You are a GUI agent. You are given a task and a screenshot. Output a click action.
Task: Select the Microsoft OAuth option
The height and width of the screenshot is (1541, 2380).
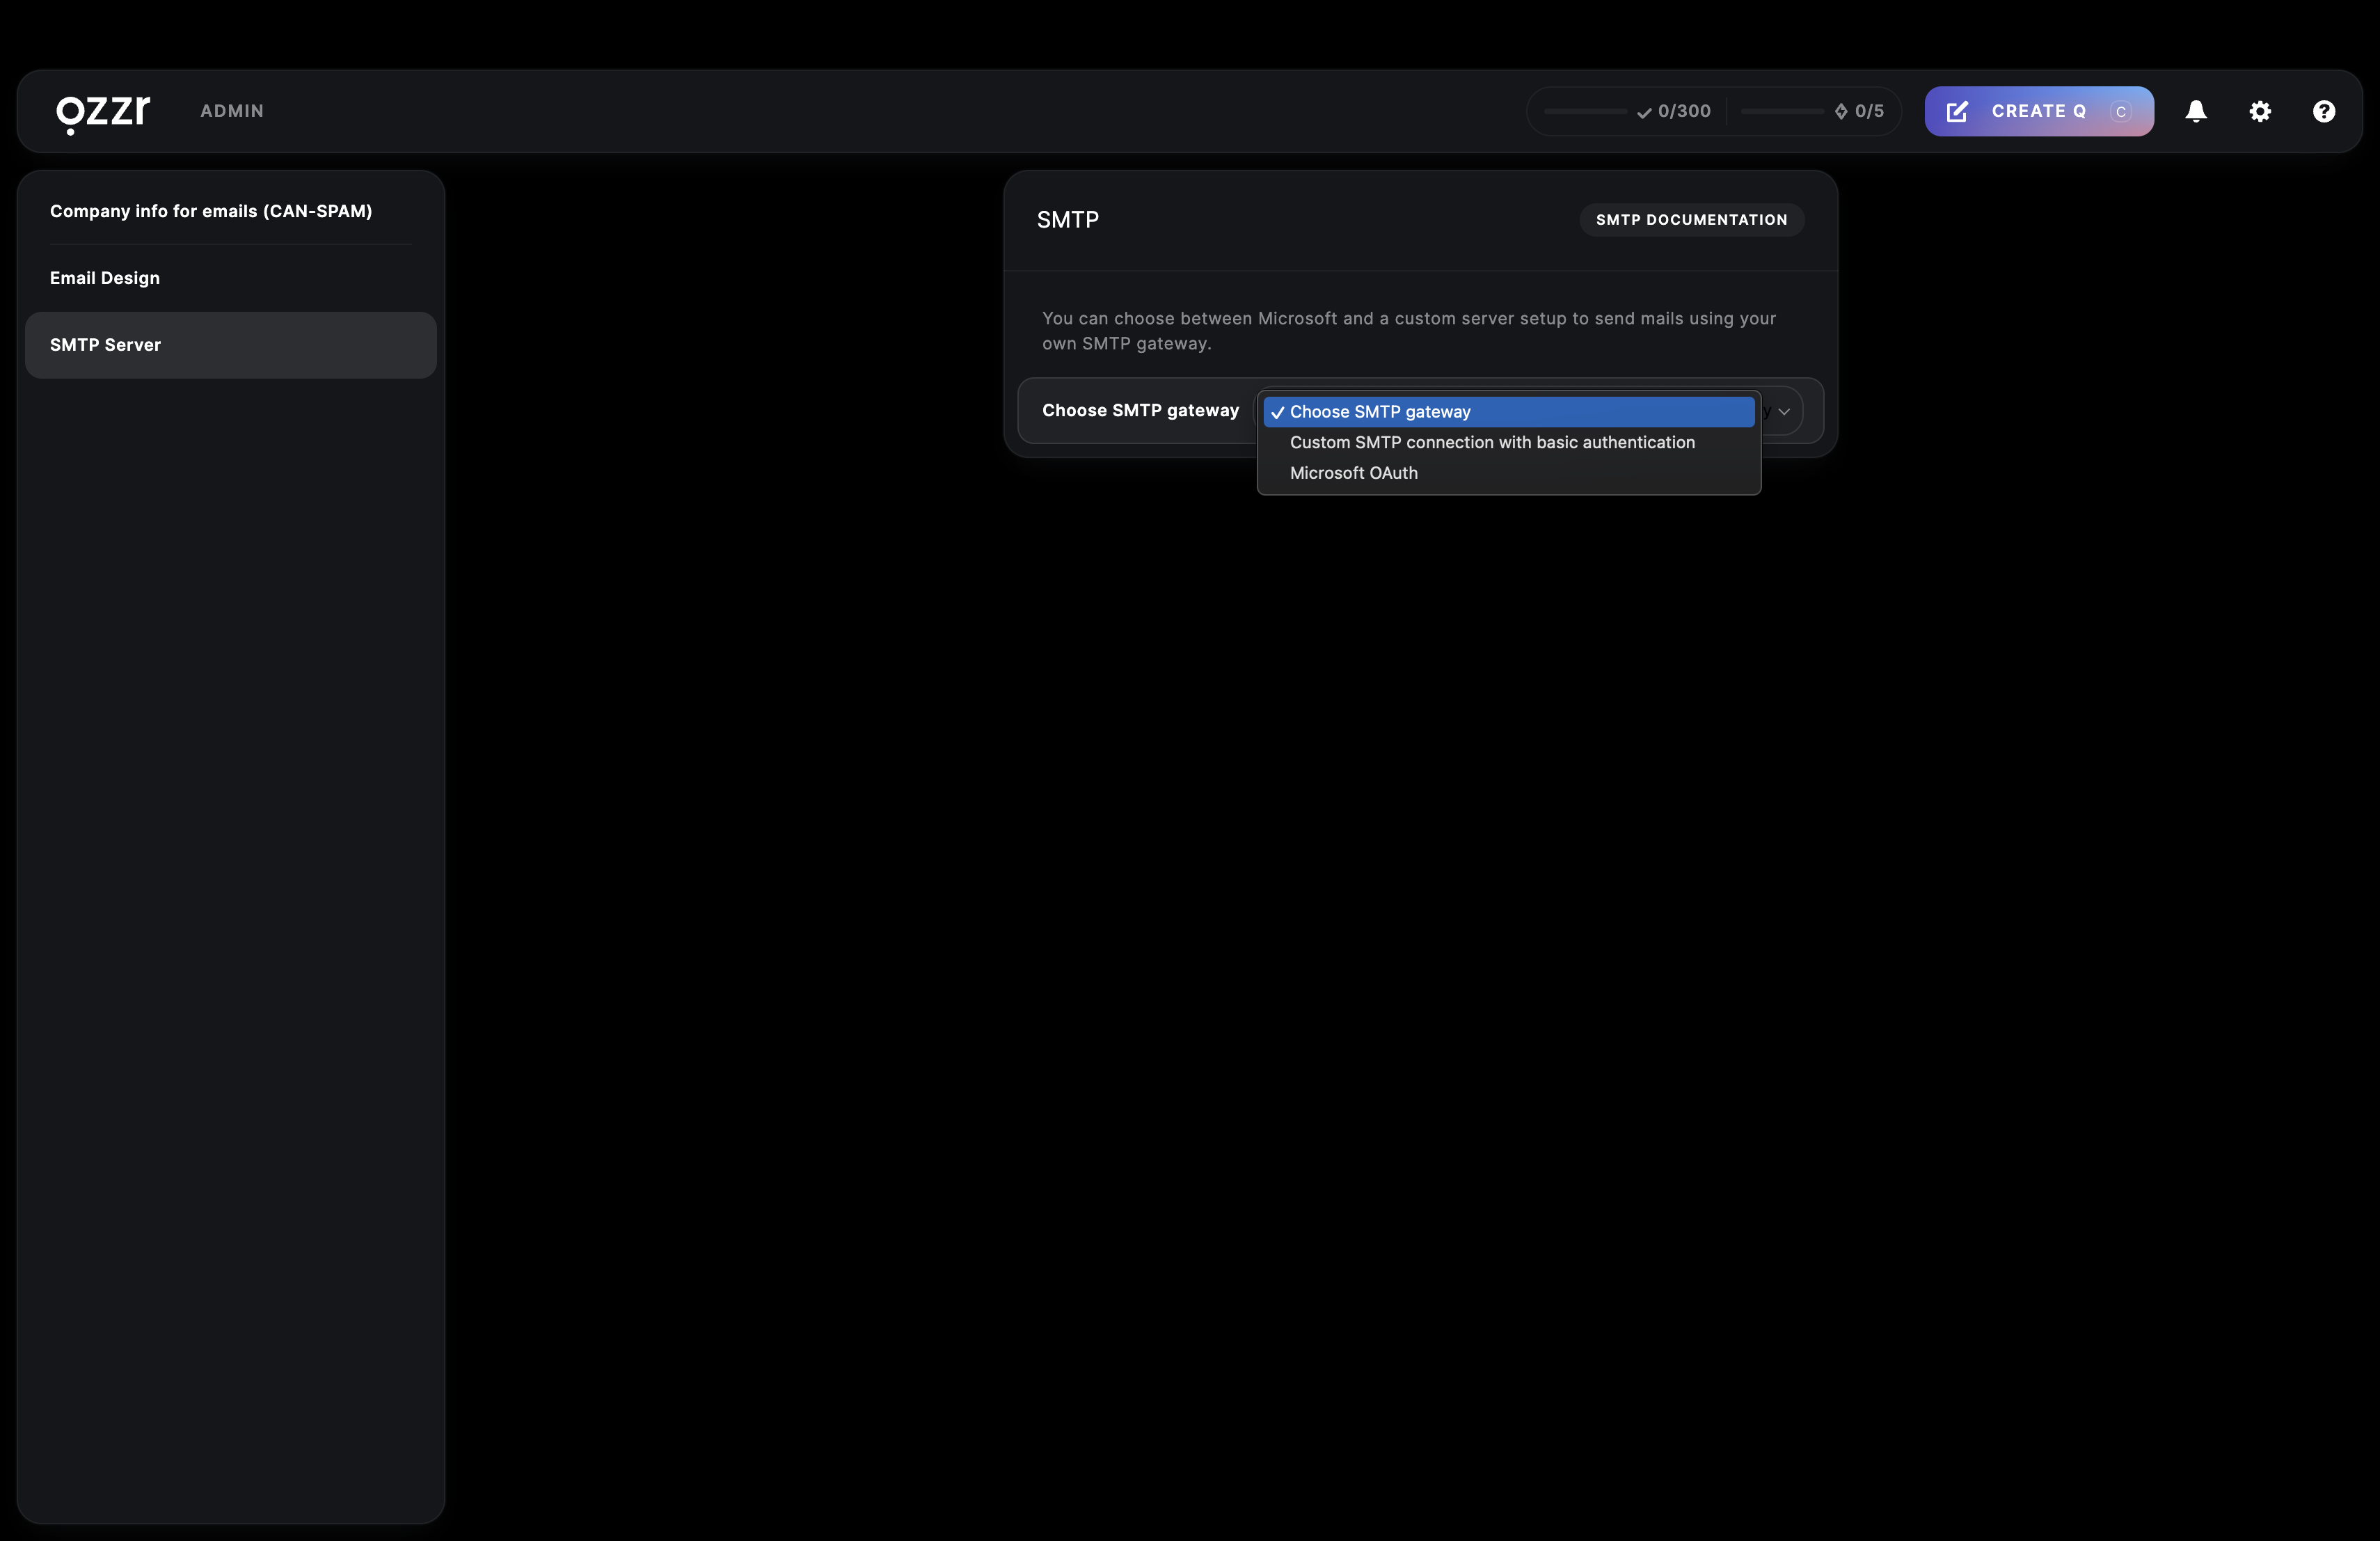[x=1353, y=473]
